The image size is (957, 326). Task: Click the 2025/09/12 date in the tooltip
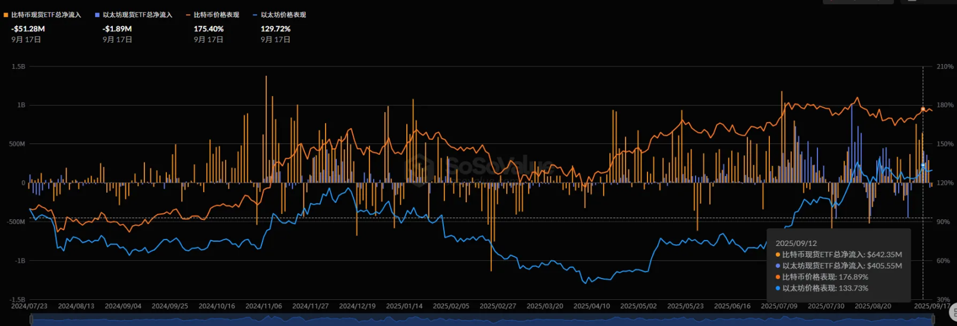(x=796, y=243)
